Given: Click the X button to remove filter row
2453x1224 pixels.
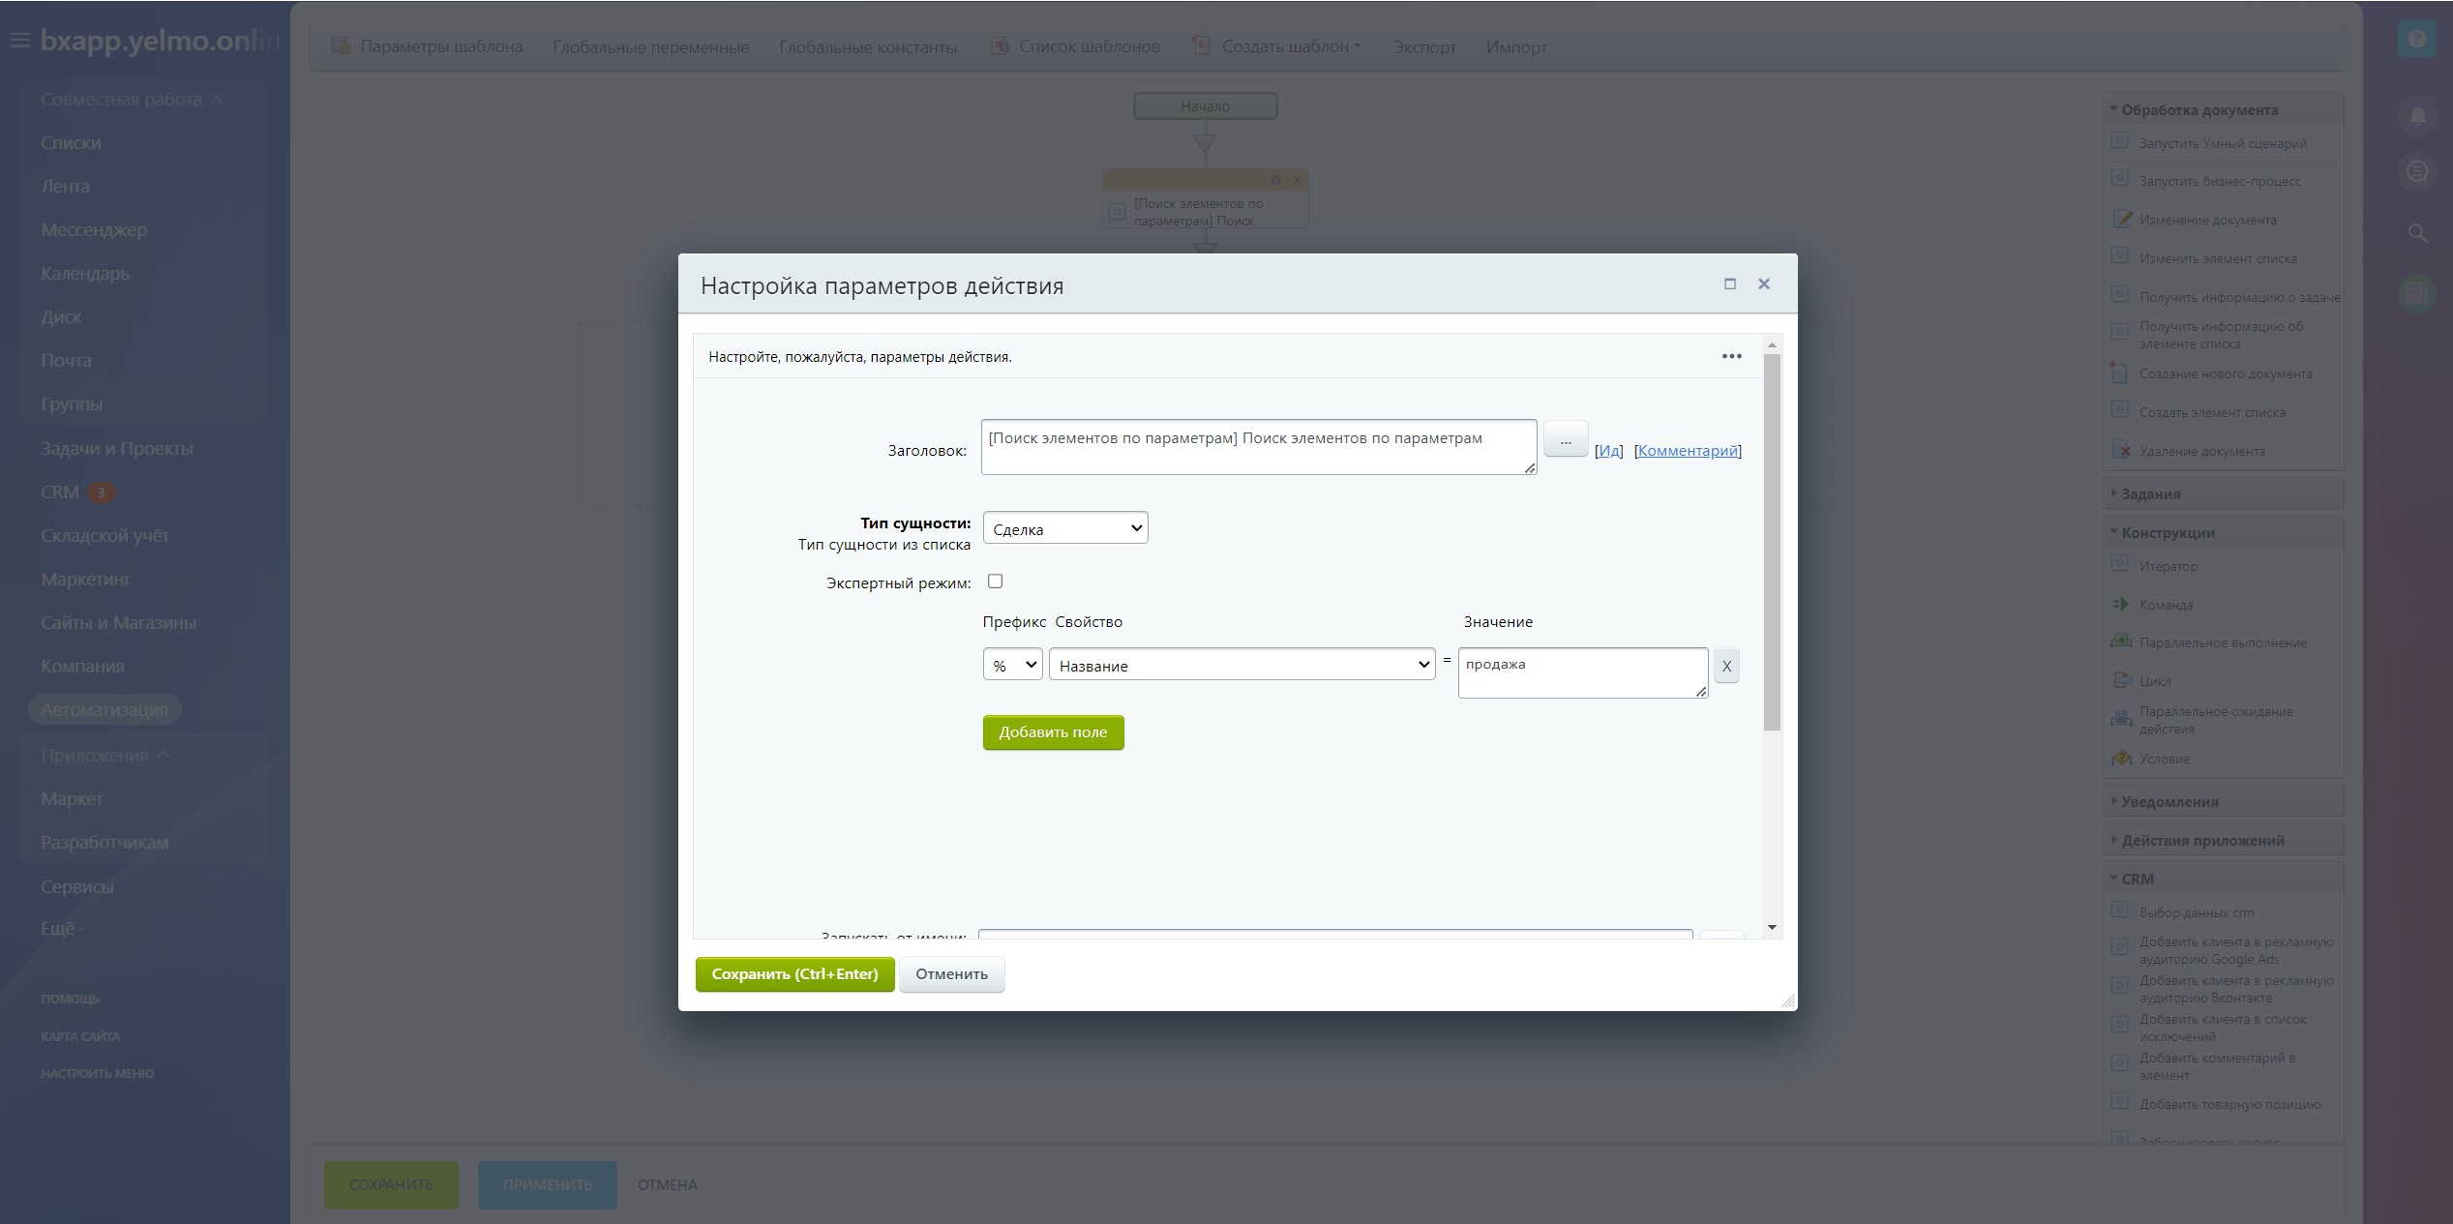Looking at the screenshot, I should coord(1726,666).
